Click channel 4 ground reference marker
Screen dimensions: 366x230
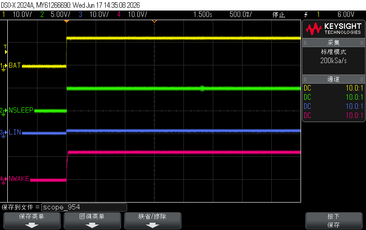pyautogui.click(x=4, y=180)
